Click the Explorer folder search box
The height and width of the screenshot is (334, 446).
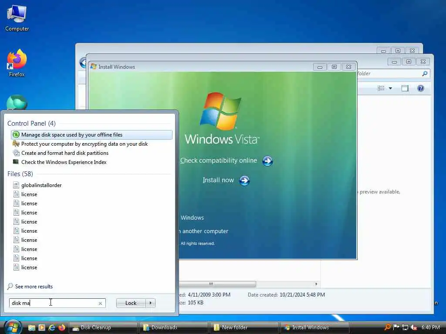point(393,73)
